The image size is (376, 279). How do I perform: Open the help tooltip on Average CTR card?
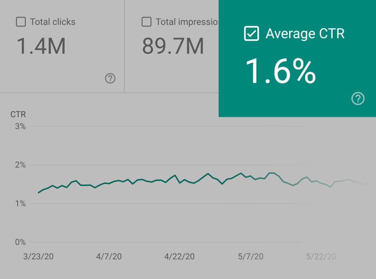point(358,99)
